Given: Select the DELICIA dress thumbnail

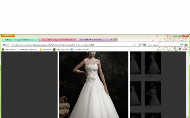Looking at the screenshot, I should [153, 93].
